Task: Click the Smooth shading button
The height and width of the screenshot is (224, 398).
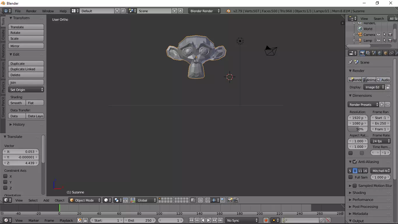Action: pos(17,103)
